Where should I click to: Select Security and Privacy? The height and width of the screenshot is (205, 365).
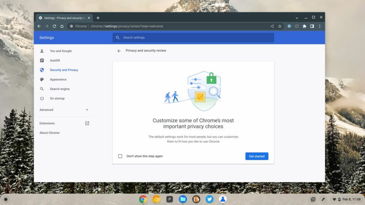click(64, 70)
